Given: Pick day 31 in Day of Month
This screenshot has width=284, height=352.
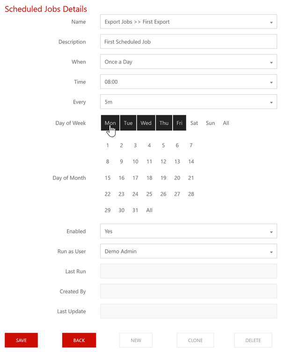Looking at the screenshot, I should (x=135, y=210).
